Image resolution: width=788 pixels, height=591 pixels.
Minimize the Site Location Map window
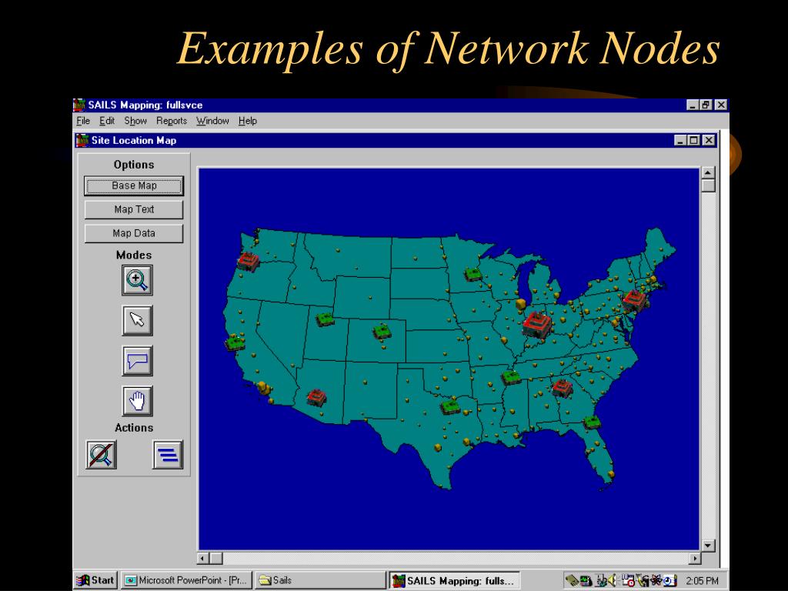680,140
